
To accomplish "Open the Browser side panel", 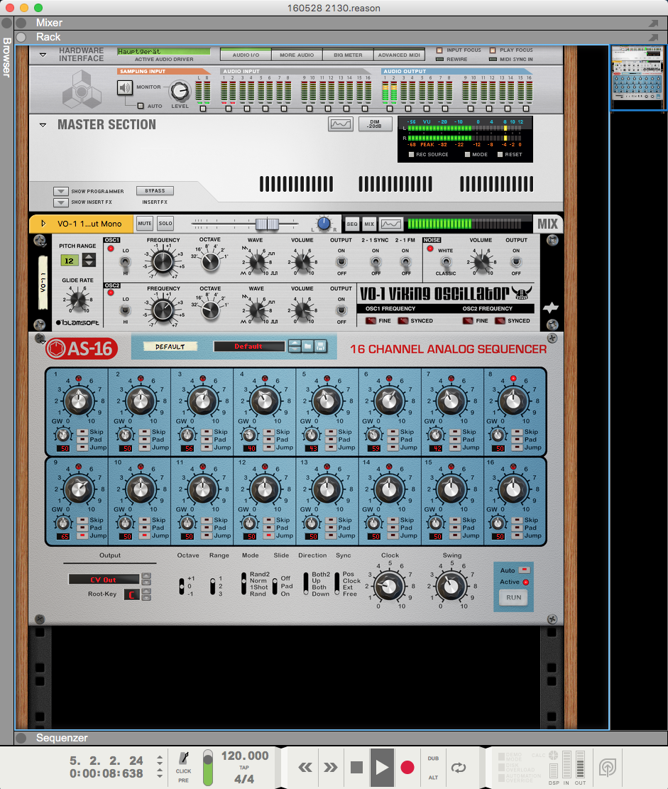I will click(x=6, y=57).
